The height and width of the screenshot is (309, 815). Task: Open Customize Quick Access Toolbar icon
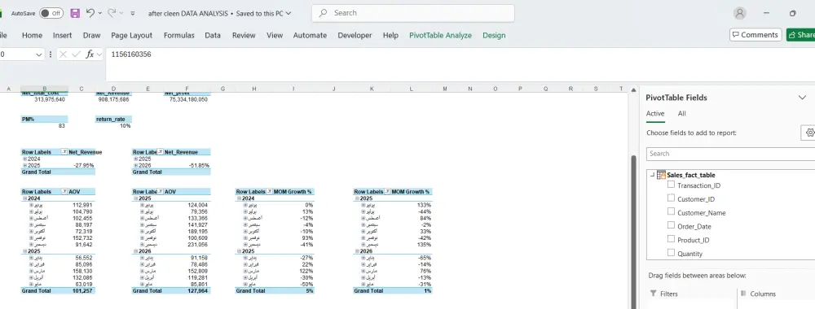pos(133,14)
